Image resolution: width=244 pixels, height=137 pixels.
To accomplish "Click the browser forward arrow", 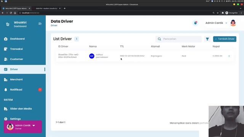I will coord(7,13).
